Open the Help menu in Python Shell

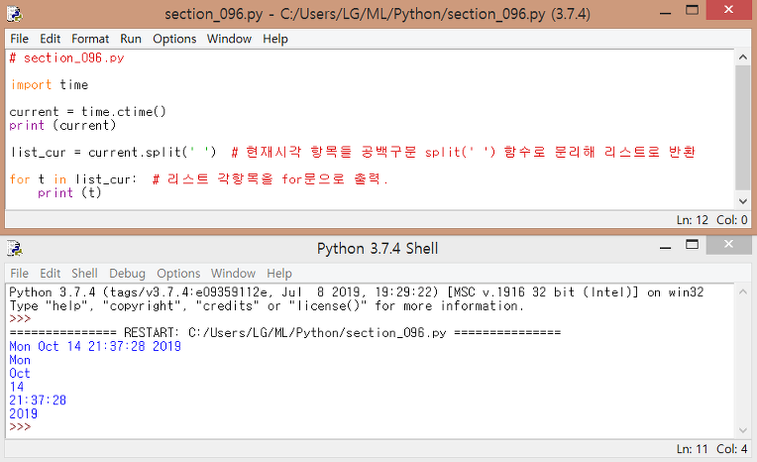[279, 274]
